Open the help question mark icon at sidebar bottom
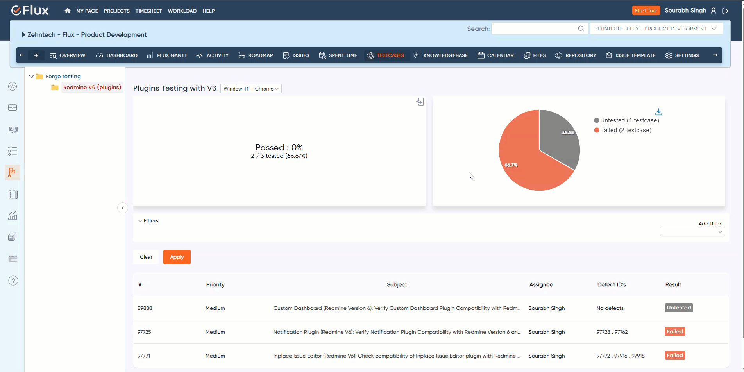Viewport: 744px width, 372px height. coord(13,280)
